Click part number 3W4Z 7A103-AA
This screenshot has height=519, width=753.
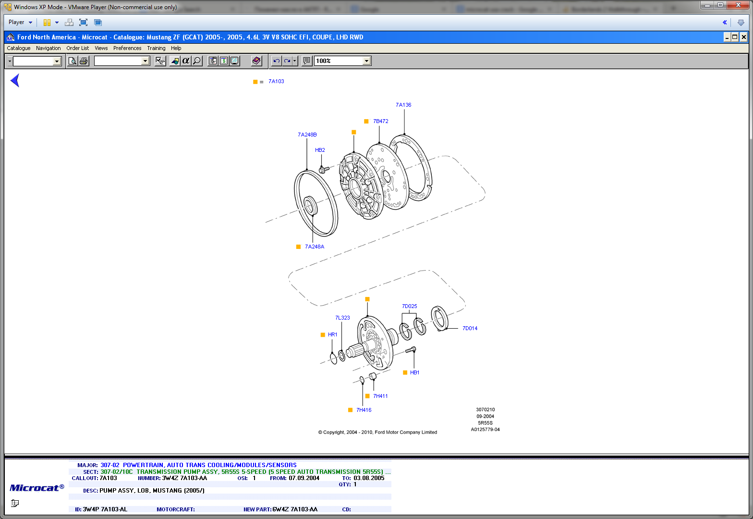click(184, 478)
